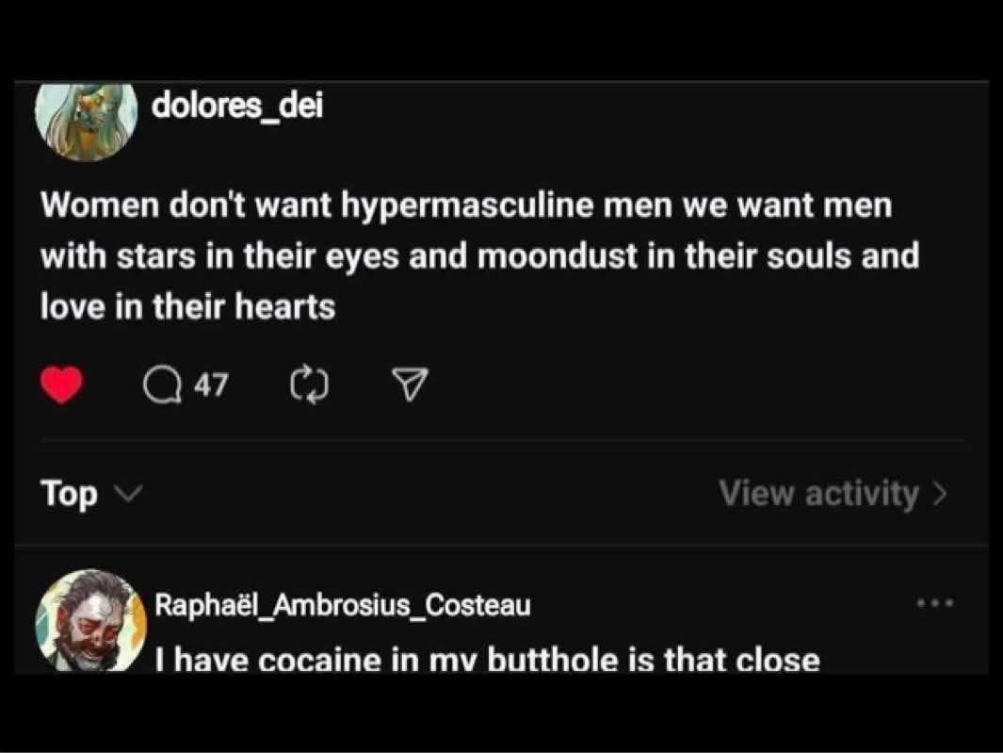
Task: Click the 'love in their hearts' line
Action: pyautogui.click(x=187, y=306)
